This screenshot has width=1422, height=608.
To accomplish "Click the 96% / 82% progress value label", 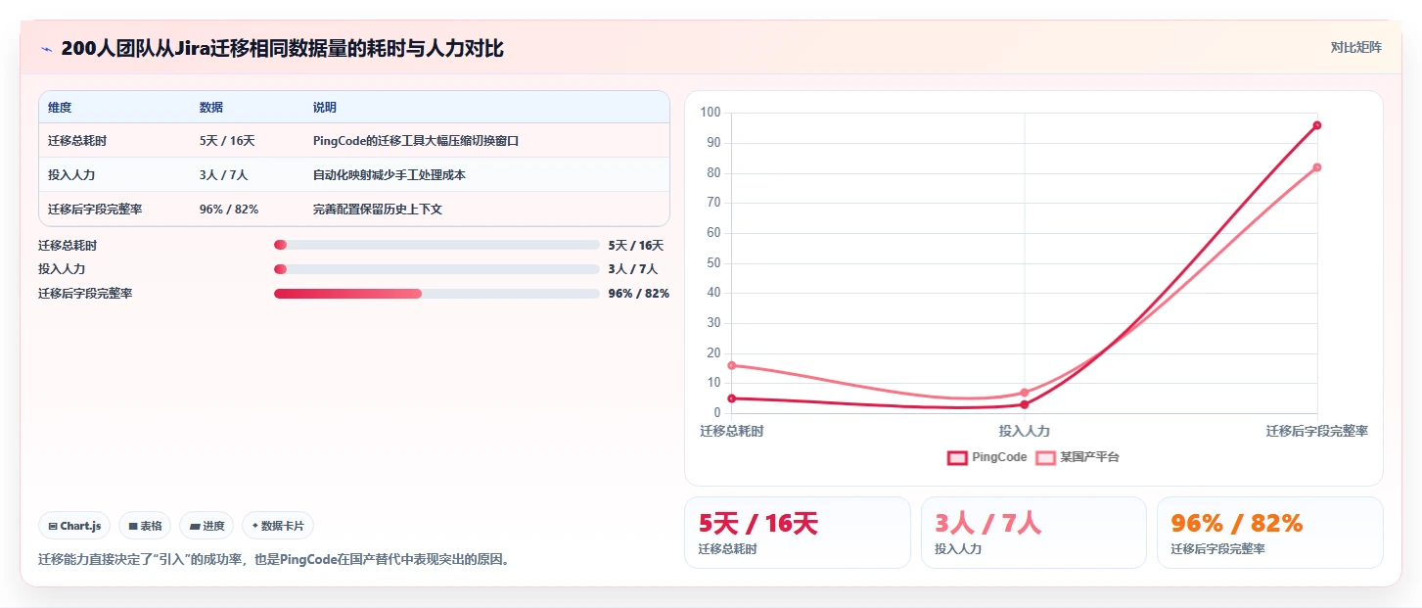I will tap(639, 294).
